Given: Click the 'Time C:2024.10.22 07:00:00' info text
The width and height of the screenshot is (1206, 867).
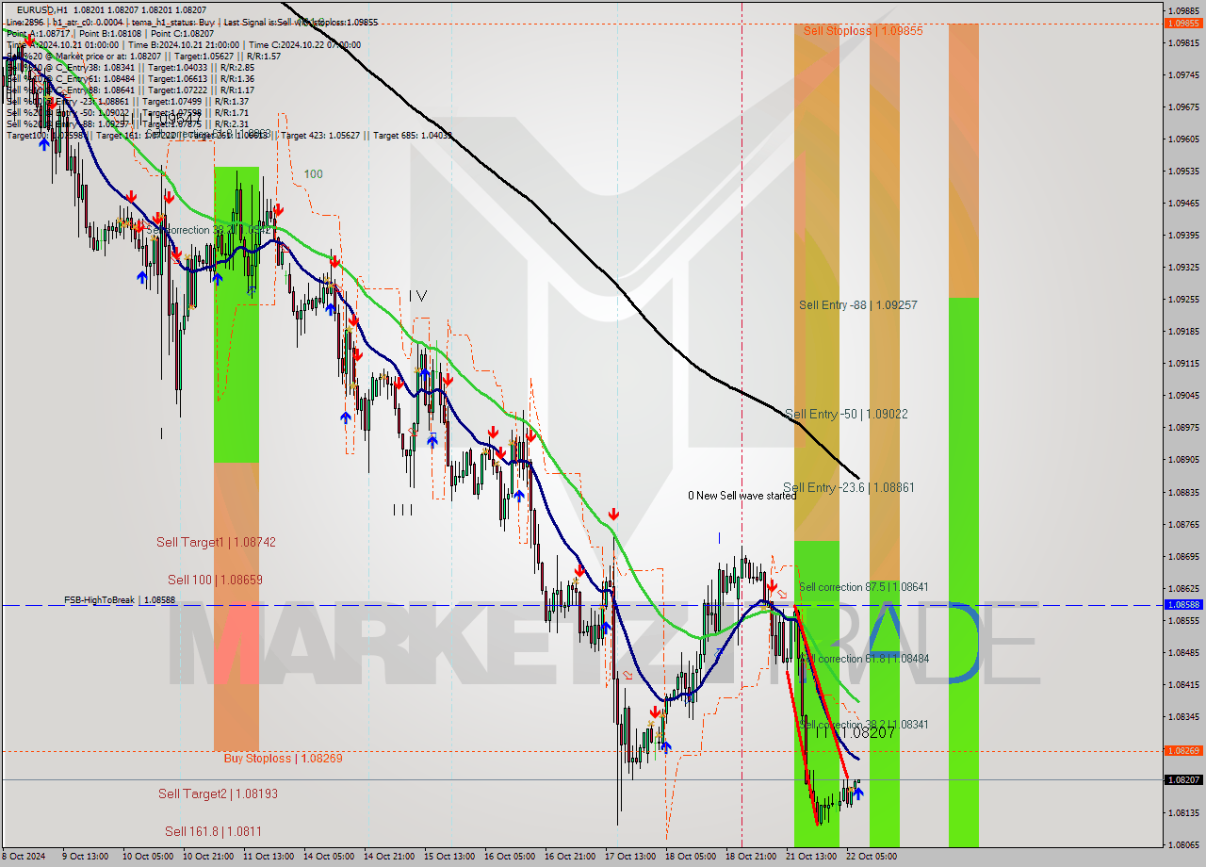Looking at the screenshot, I should point(306,44).
